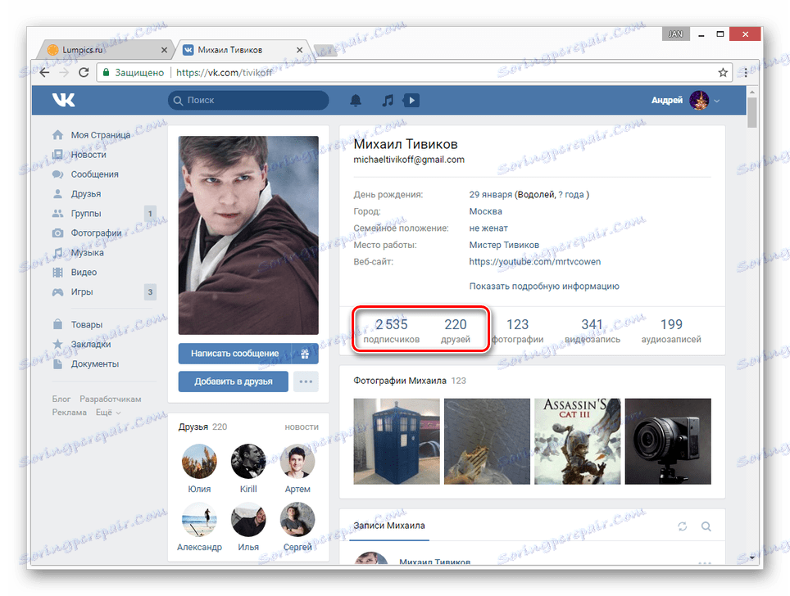Click the VK logo in header
790x596 pixels.
pyautogui.click(x=63, y=100)
